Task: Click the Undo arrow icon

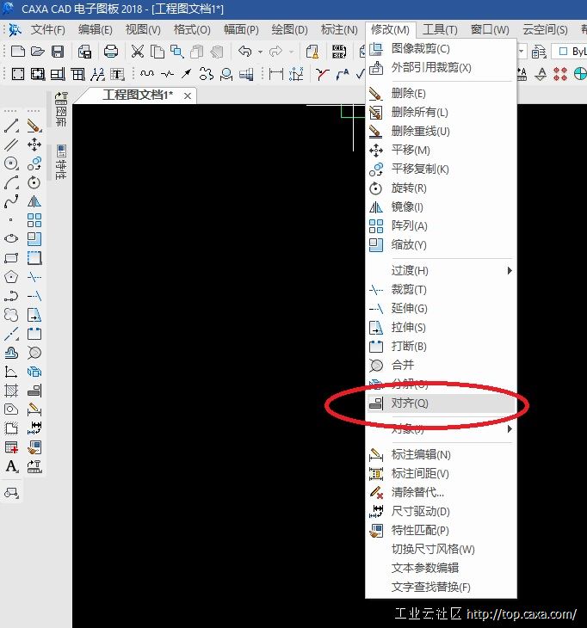Action: (244, 52)
